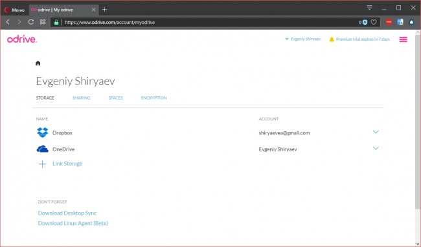Open the Dropbox storage entry
The width and height of the screenshot is (421, 247).
click(x=62, y=133)
